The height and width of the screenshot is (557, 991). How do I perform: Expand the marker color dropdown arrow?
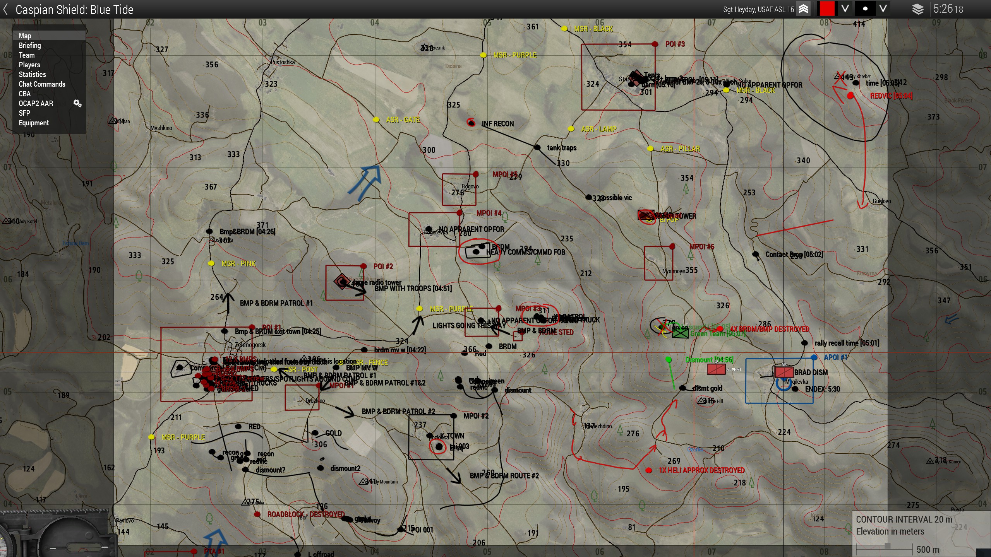(845, 9)
